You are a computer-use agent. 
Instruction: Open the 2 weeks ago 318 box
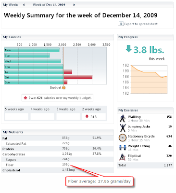coord(94,117)
